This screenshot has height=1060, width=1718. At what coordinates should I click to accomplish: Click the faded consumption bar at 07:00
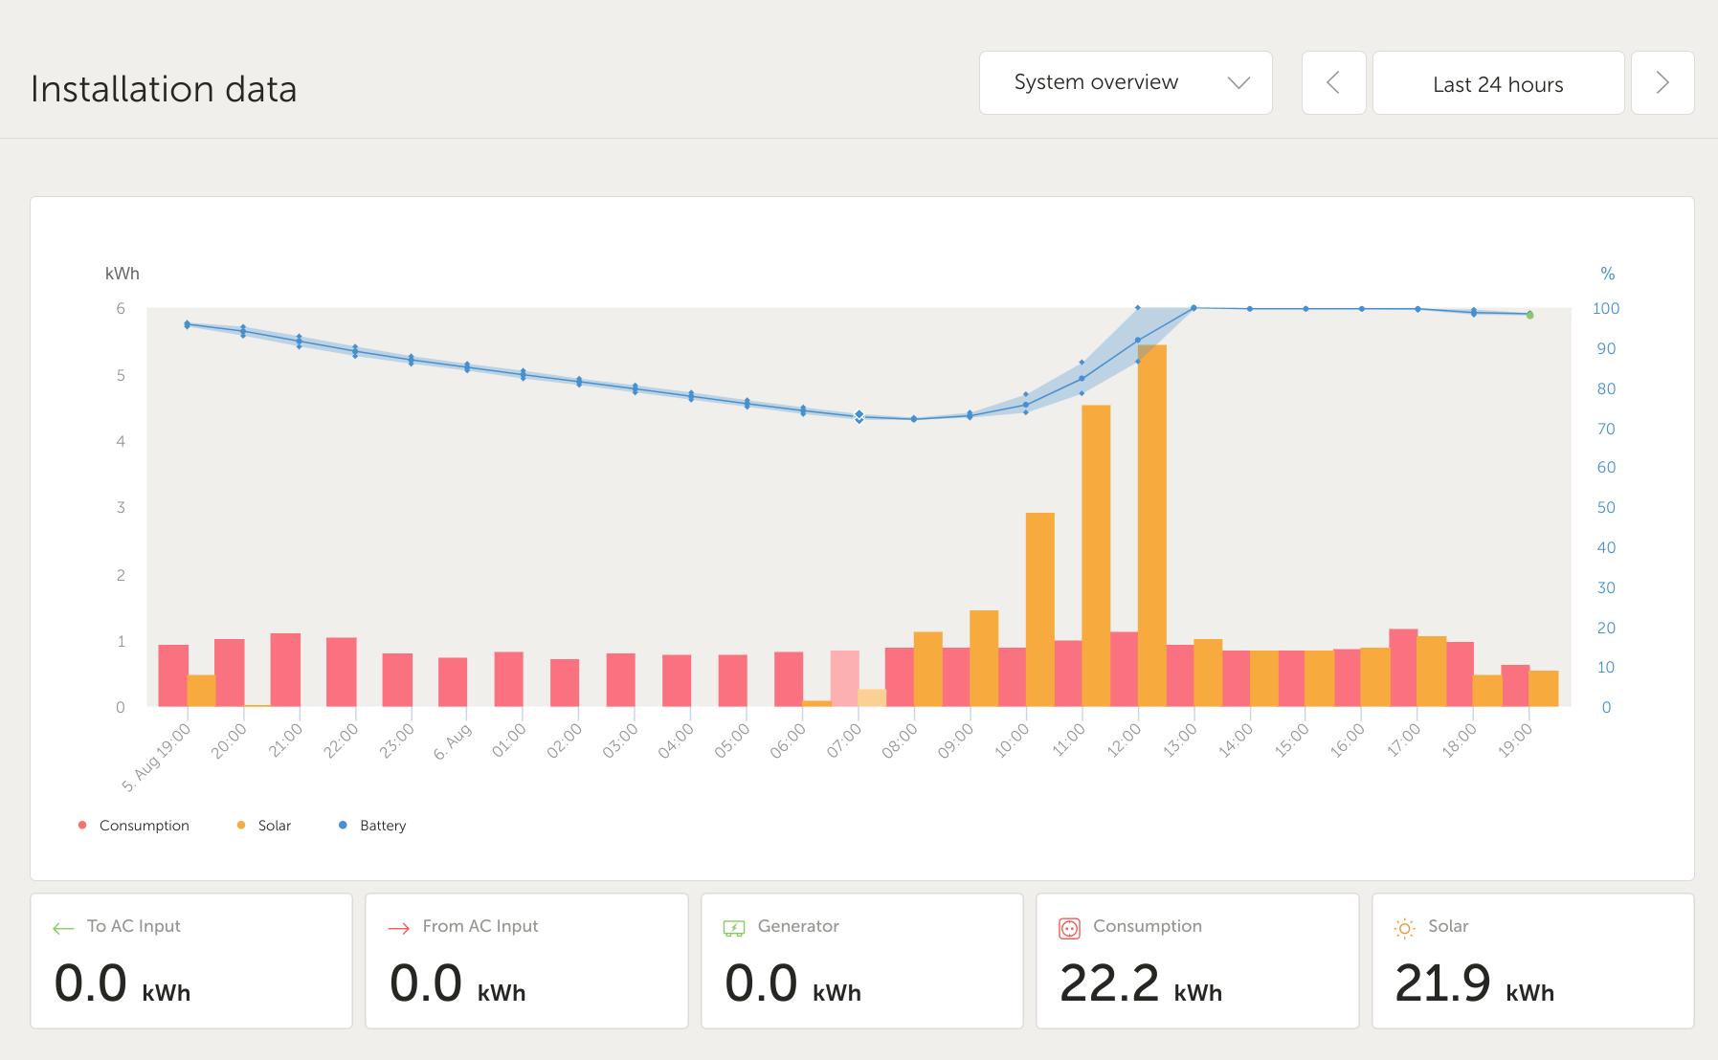click(844, 678)
